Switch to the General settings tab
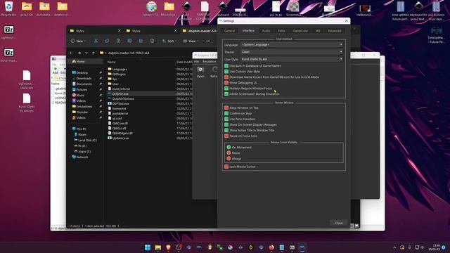The height and width of the screenshot is (253, 450). pos(229,31)
